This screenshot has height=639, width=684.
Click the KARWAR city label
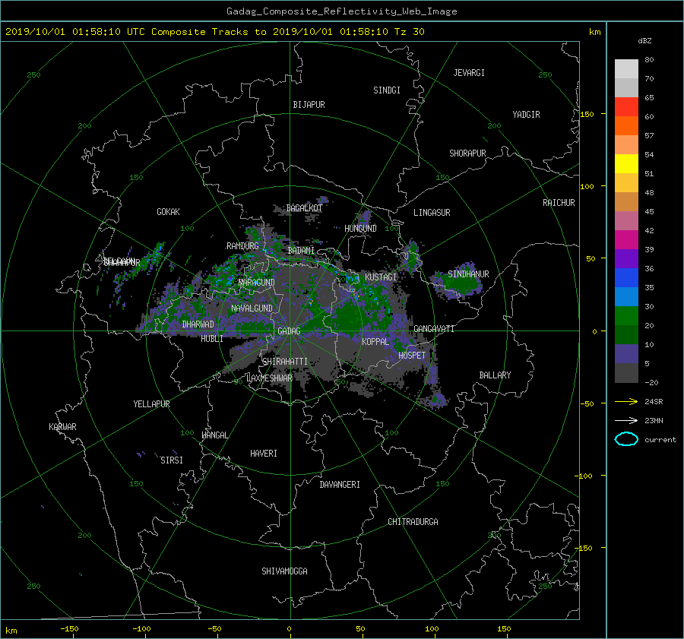[62, 427]
